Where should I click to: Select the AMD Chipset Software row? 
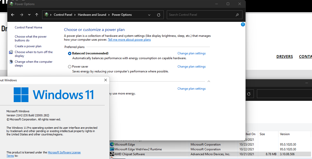coord(211,154)
